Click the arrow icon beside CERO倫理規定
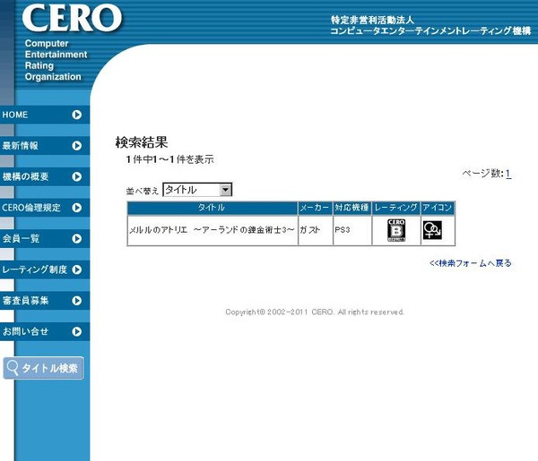 point(77,208)
